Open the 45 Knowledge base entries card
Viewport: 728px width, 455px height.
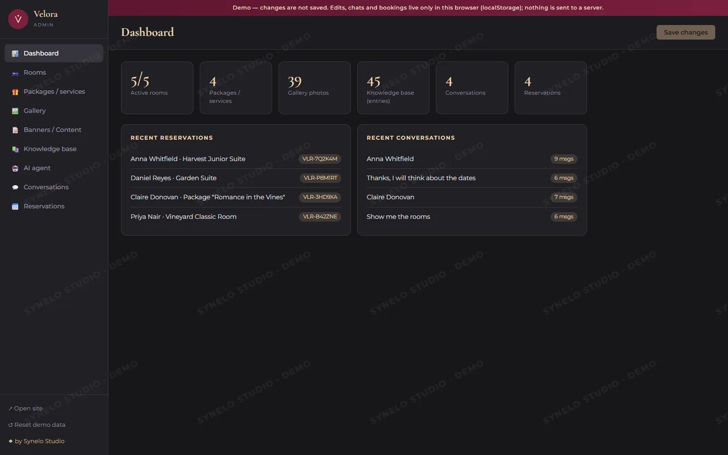(x=393, y=88)
